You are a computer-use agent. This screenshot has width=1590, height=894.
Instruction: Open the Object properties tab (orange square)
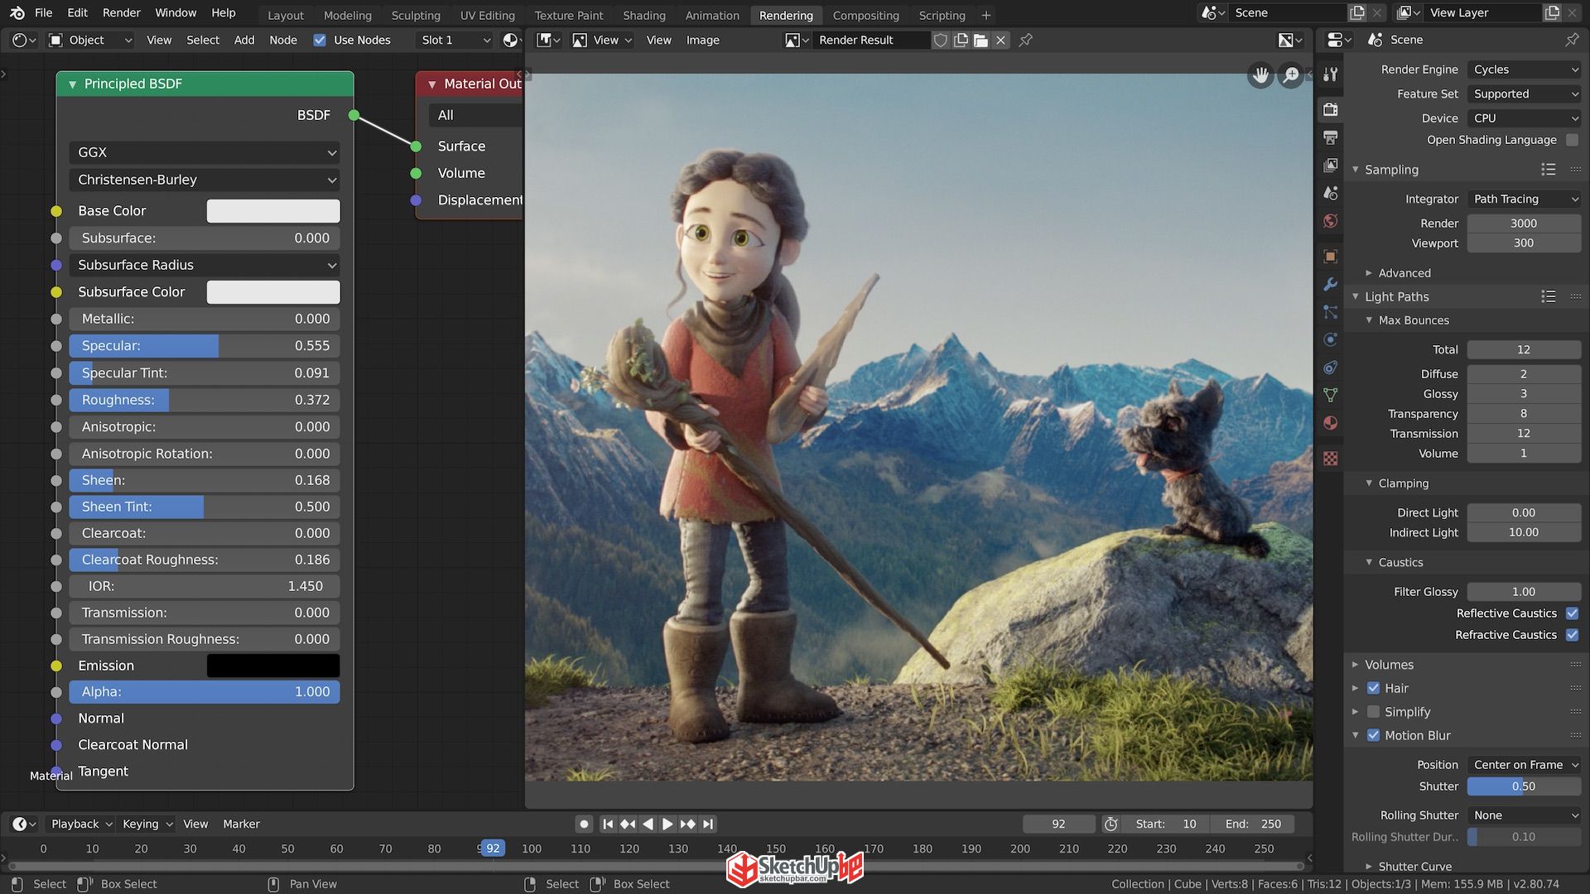1330,257
